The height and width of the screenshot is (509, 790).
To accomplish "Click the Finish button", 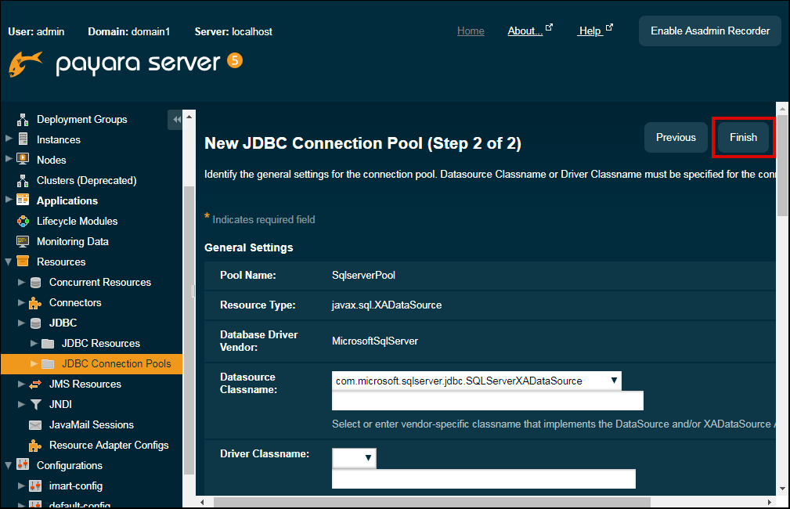I will click(x=743, y=137).
